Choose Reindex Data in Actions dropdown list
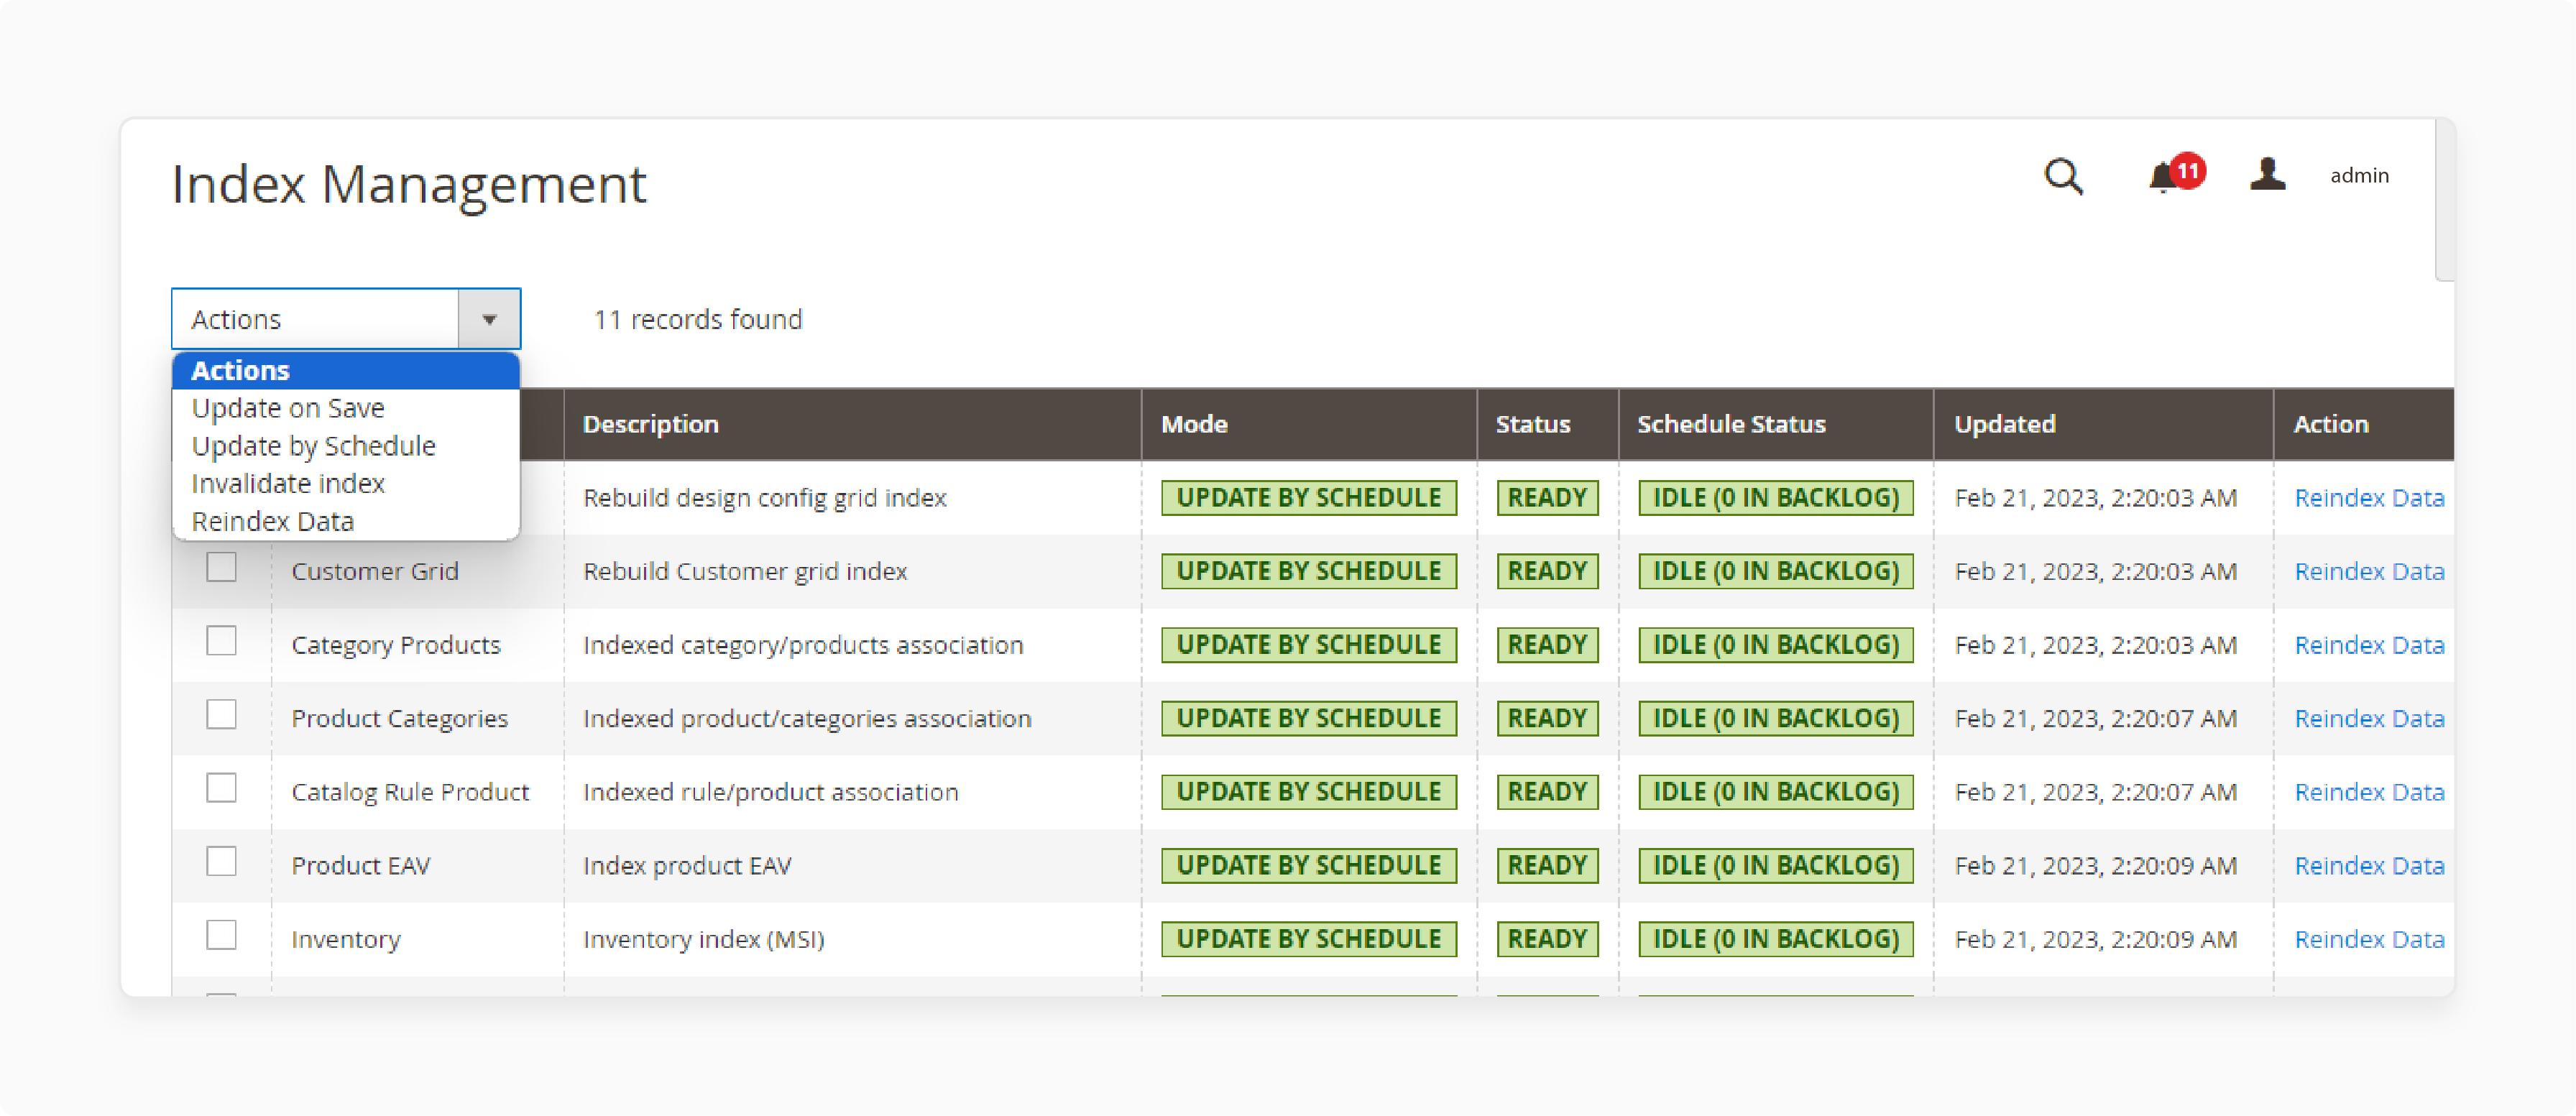This screenshot has height=1116, width=2576. pyautogui.click(x=346, y=522)
